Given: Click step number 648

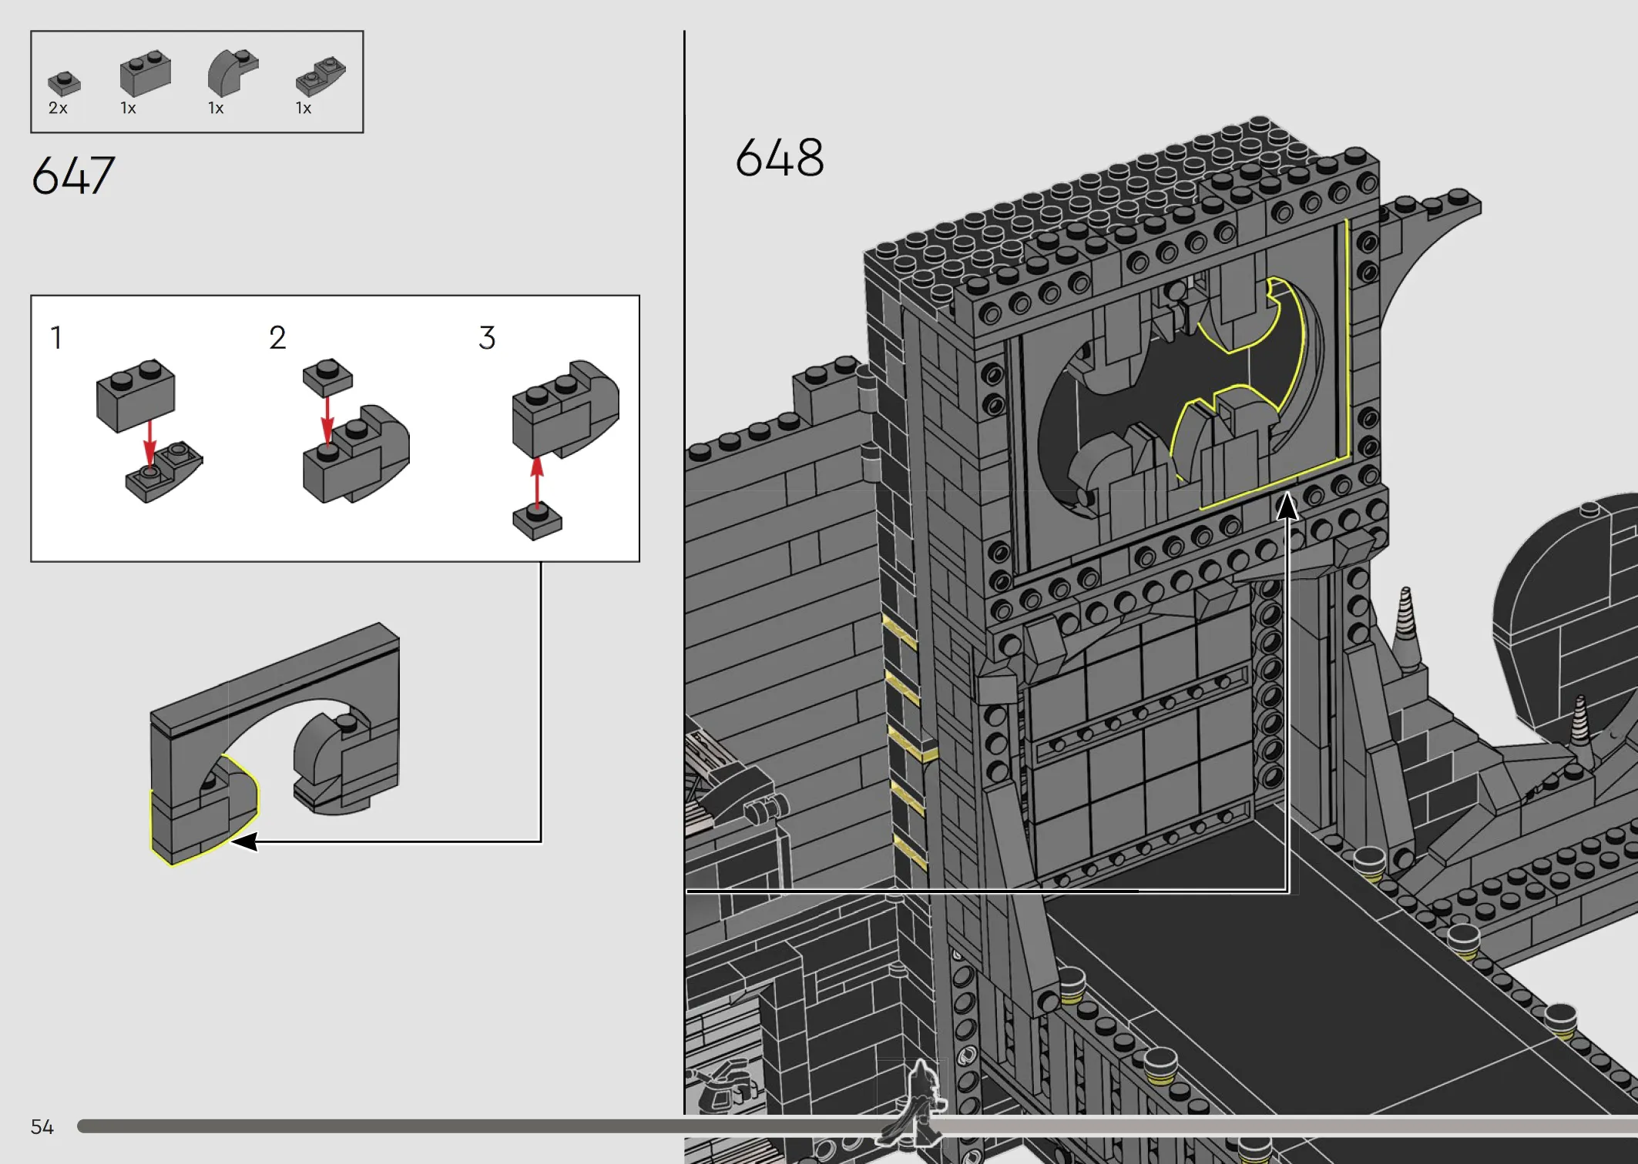Looking at the screenshot, I should click(x=780, y=158).
